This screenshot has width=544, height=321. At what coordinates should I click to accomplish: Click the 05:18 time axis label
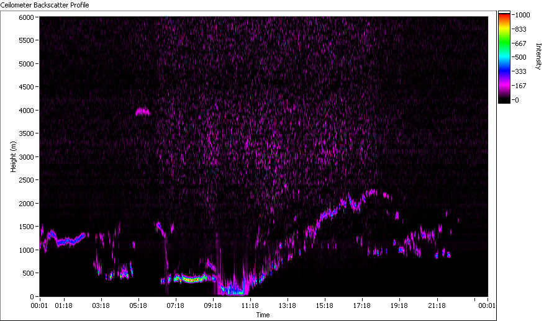pyautogui.click(x=138, y=305)
